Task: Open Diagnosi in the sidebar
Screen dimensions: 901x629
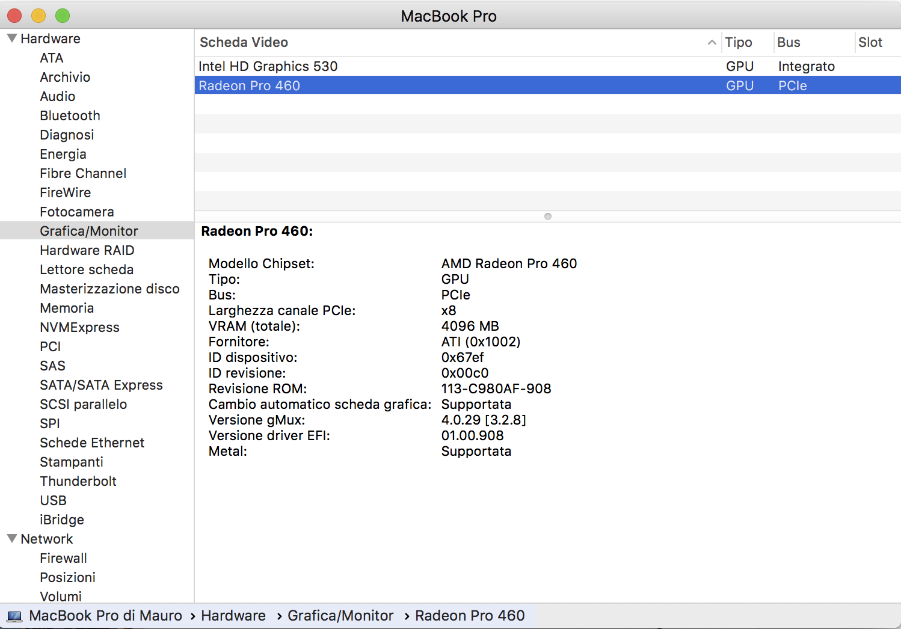Action: (67, 135)
